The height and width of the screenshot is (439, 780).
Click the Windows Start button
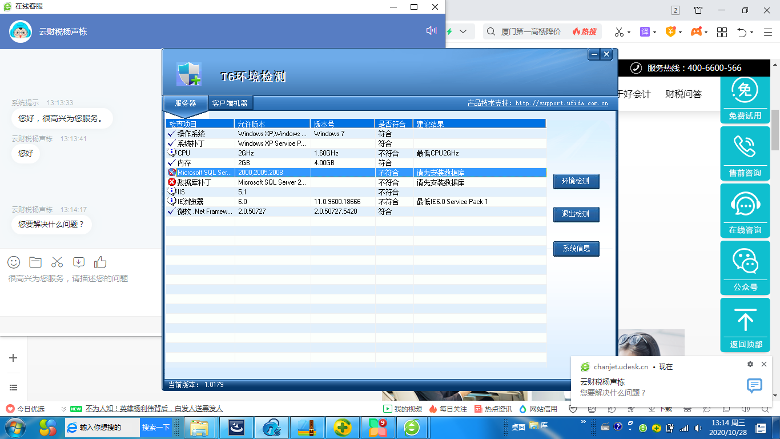tap(15, 428)
